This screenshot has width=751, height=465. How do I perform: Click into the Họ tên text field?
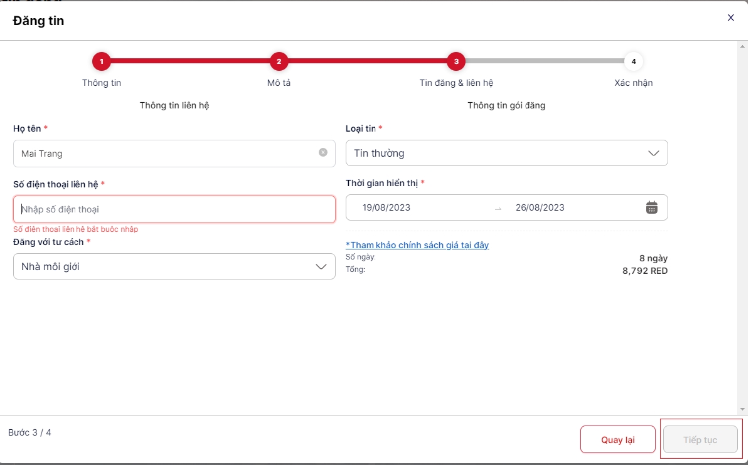click(x=166, y=154)
